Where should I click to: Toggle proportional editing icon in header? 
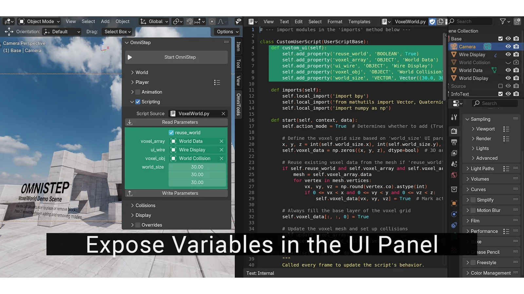pos(212,22)
